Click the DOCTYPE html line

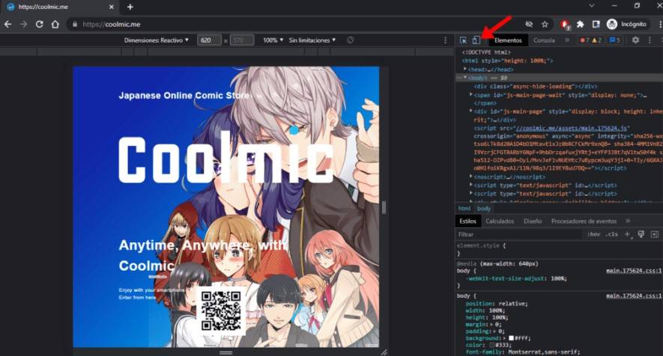pos(486,52)
